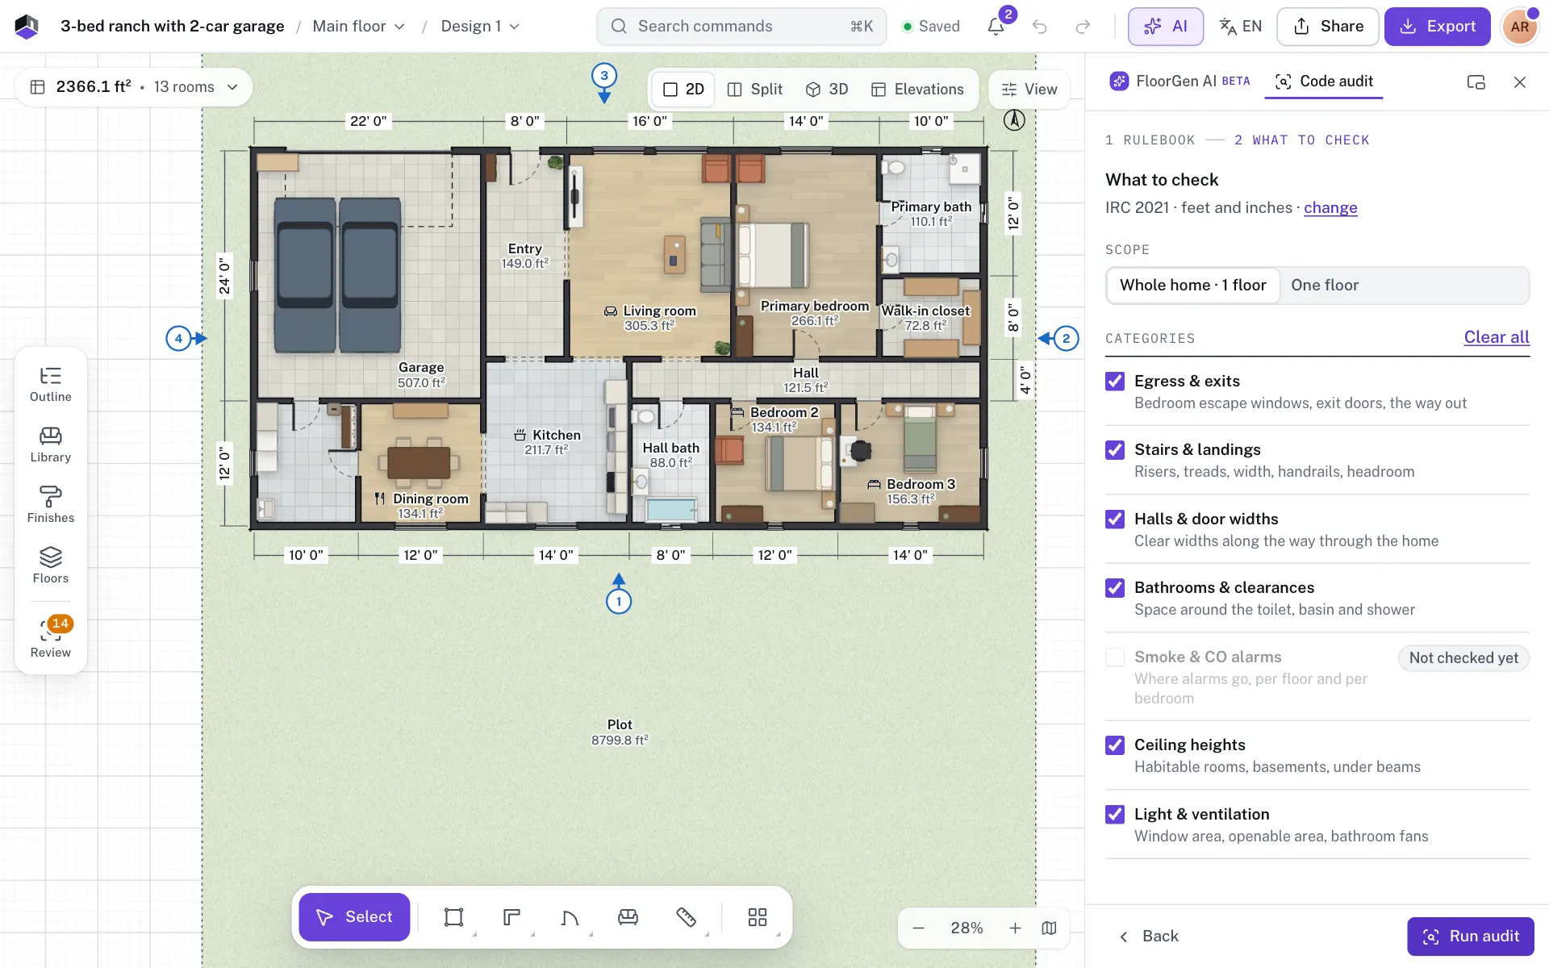Uncheck Ceiling heights category

pyautogui.click(x=1115, y=745)
